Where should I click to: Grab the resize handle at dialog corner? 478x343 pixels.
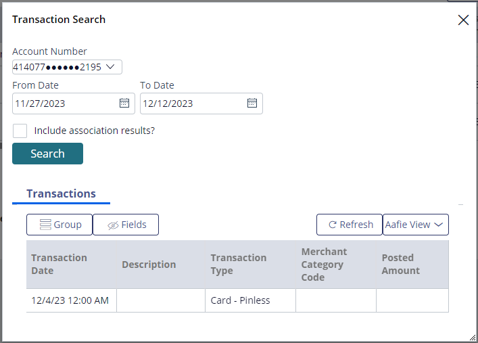point(472,337)
